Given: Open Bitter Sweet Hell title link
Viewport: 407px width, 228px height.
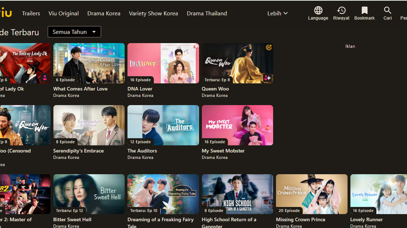Looking at the screenshot, I should pos(72,220).
